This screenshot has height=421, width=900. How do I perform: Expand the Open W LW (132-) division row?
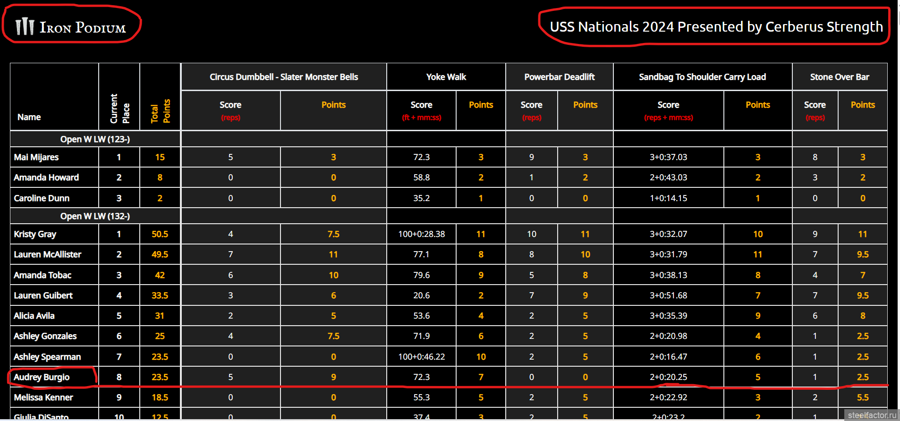coord(95,216)
